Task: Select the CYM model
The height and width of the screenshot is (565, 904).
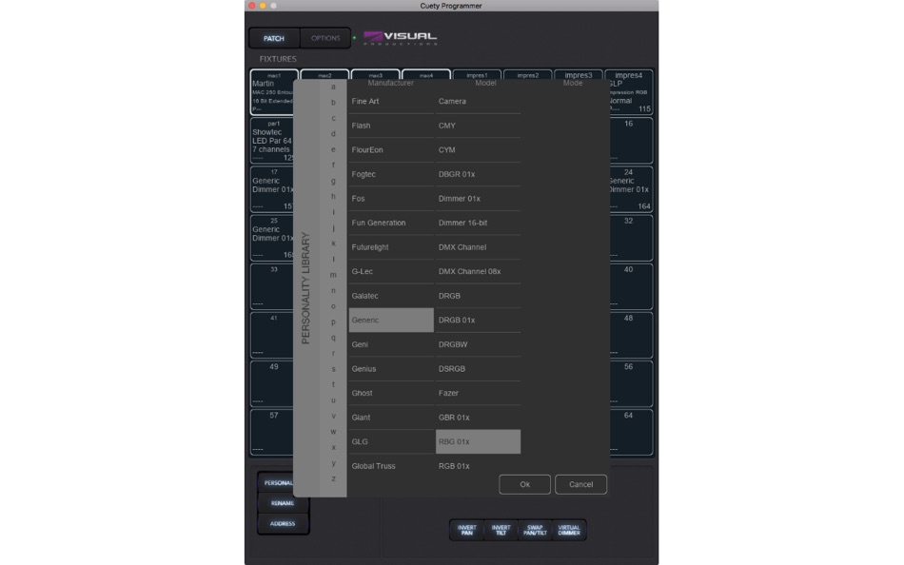Action: [478, 150]
